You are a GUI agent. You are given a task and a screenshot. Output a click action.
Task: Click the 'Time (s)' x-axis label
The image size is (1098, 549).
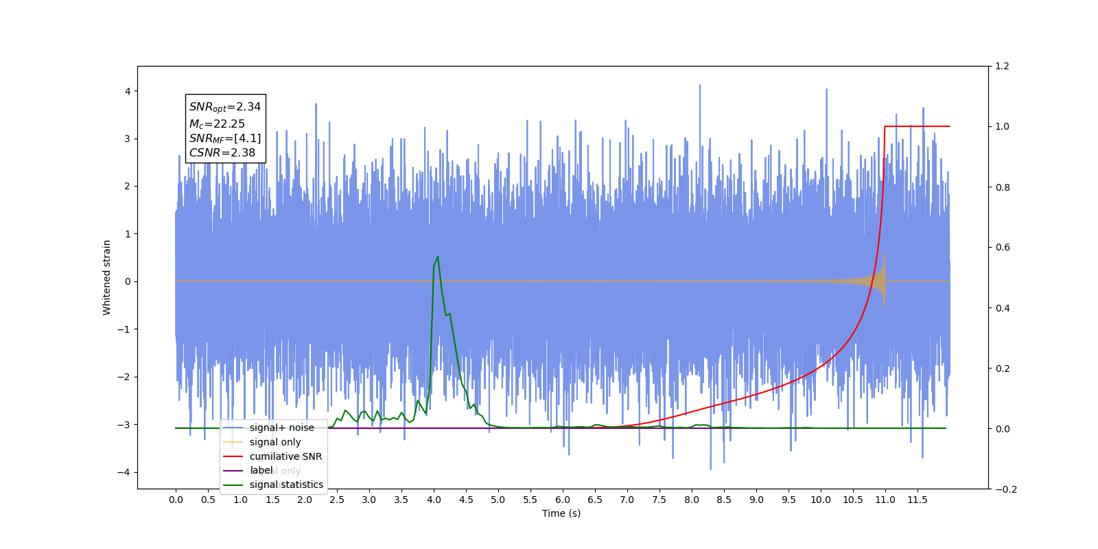point(561,513)
